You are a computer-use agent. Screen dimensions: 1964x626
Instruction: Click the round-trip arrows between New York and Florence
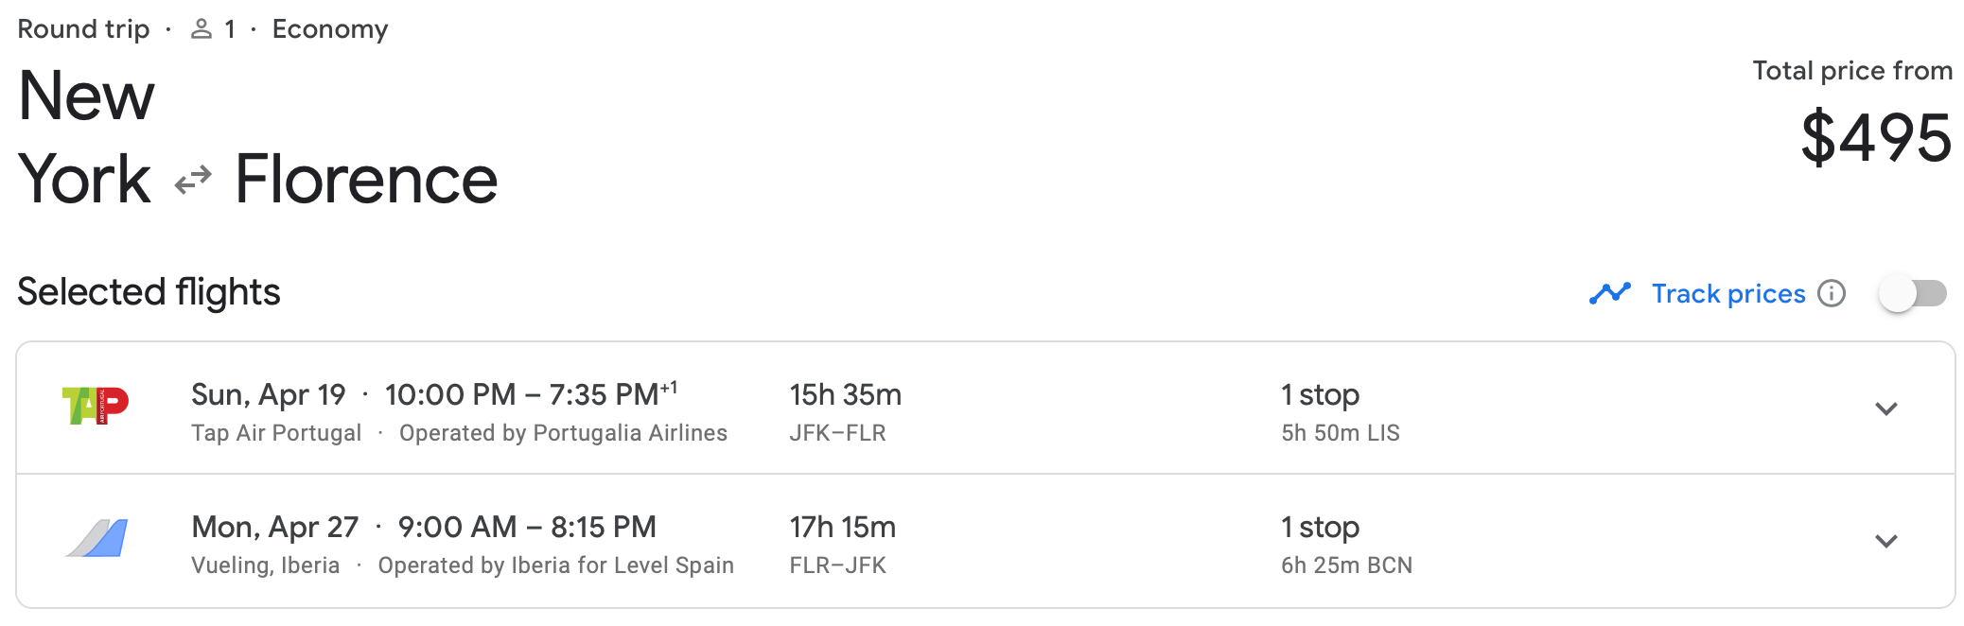pos(193,179)
